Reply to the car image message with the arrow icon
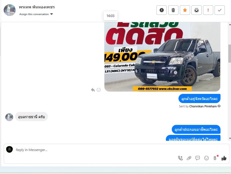The width and height of the screenshot is (231, 174). [x=93, y=90]
